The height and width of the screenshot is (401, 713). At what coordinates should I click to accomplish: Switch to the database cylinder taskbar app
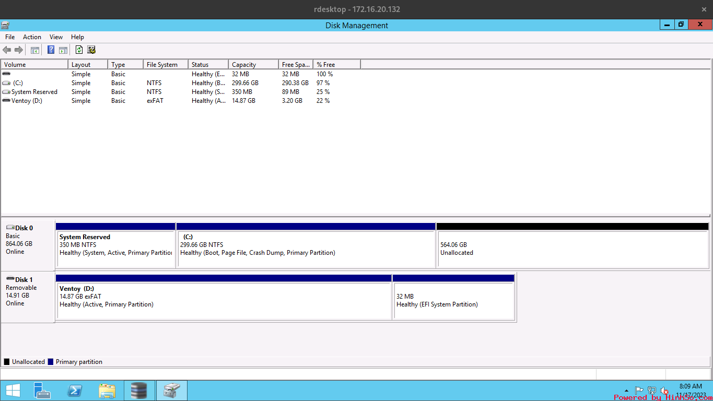pyautogui.click(x=139, y=391)
